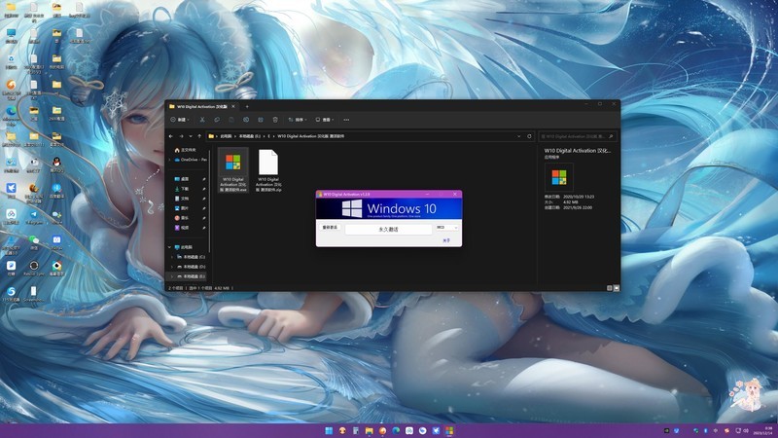This screenshot has width=778, height=438.
Task: Click the 'E' breadcrumb in address bar
Action: tap(269, 136)
